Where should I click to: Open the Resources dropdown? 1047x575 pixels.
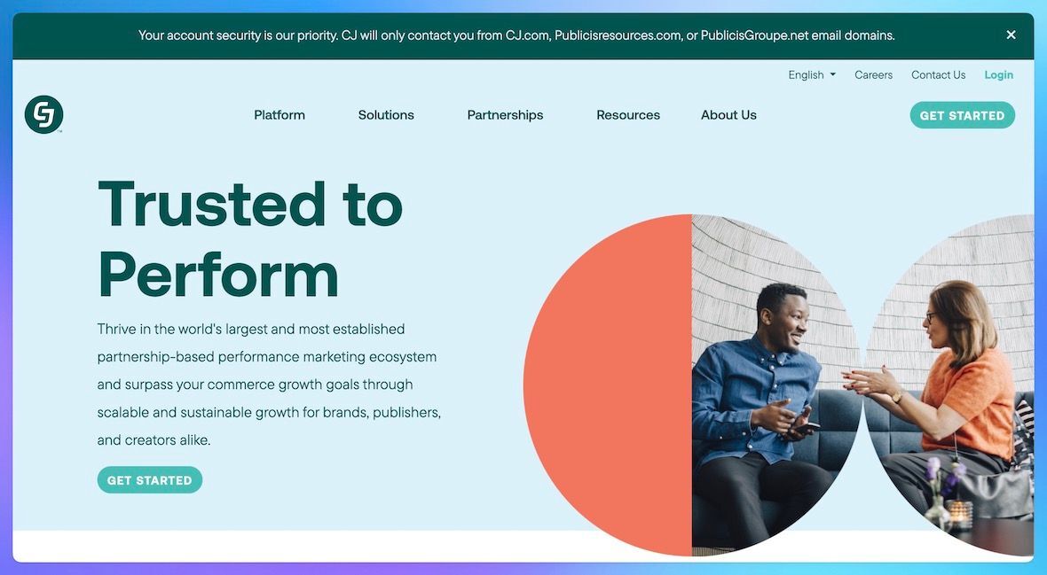(x=628, y=114)
